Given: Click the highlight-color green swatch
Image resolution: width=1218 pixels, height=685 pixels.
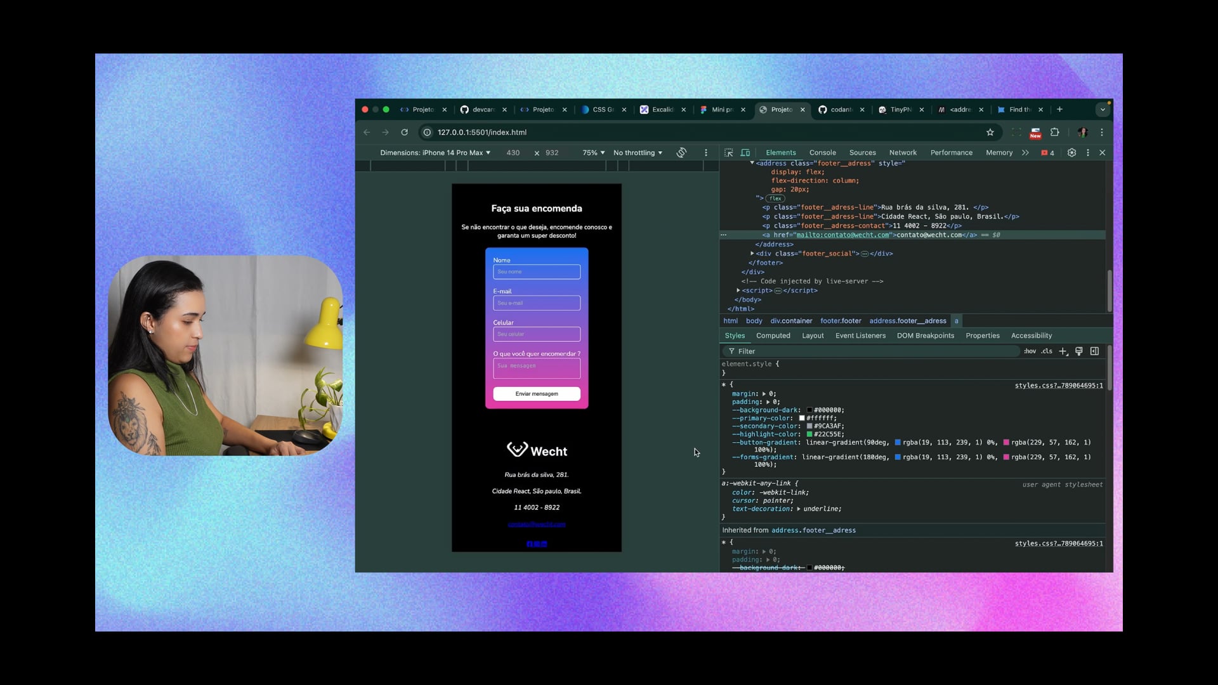Looking at the screenshot, I should pyautogui.click(x=809, y=434).
